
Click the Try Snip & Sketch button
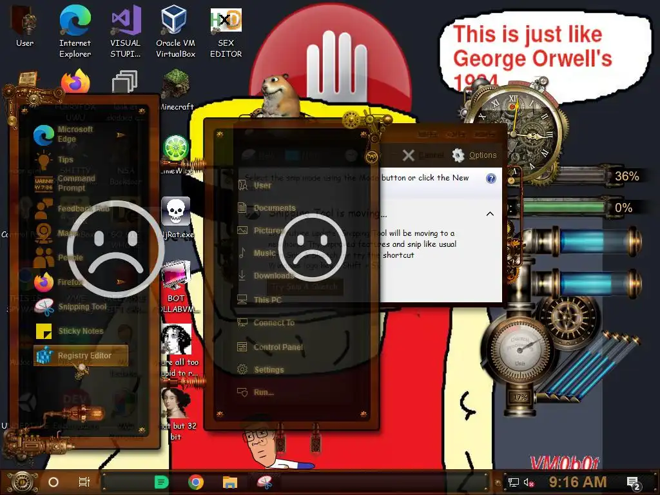tap(305, 287)
